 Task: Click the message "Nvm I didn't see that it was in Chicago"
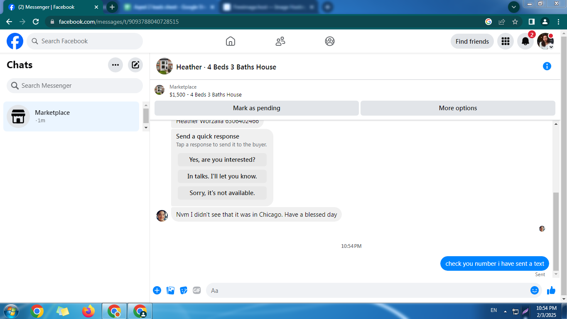pos(256,215)
